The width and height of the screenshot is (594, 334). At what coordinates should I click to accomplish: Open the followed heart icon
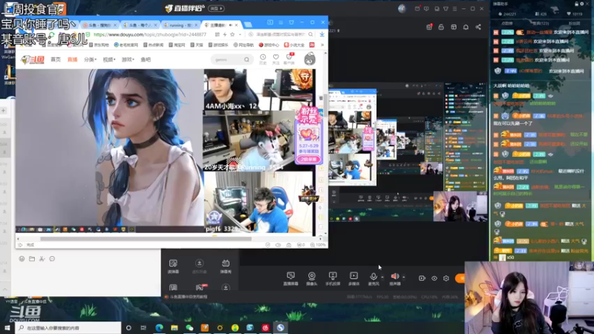point(275,59)
